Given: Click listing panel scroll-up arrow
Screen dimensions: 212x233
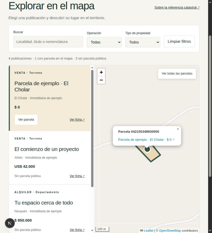Looking at the screenshot, I should pos(92,67).
